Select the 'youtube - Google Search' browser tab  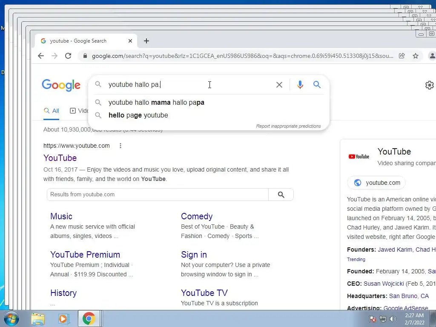click(x=86, y=41)
